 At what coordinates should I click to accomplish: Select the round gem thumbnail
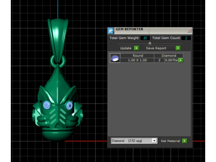115,58
